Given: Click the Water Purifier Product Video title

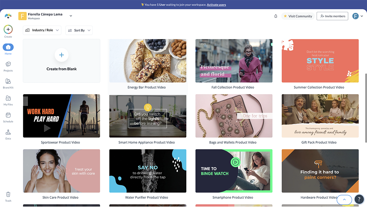Looking at the screenshot, I should [x=146, y=198].
